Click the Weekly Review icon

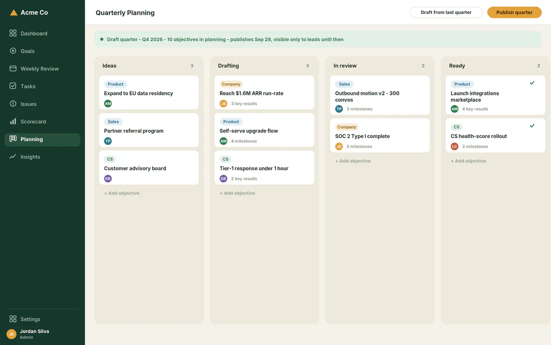[x=13, y=68]
